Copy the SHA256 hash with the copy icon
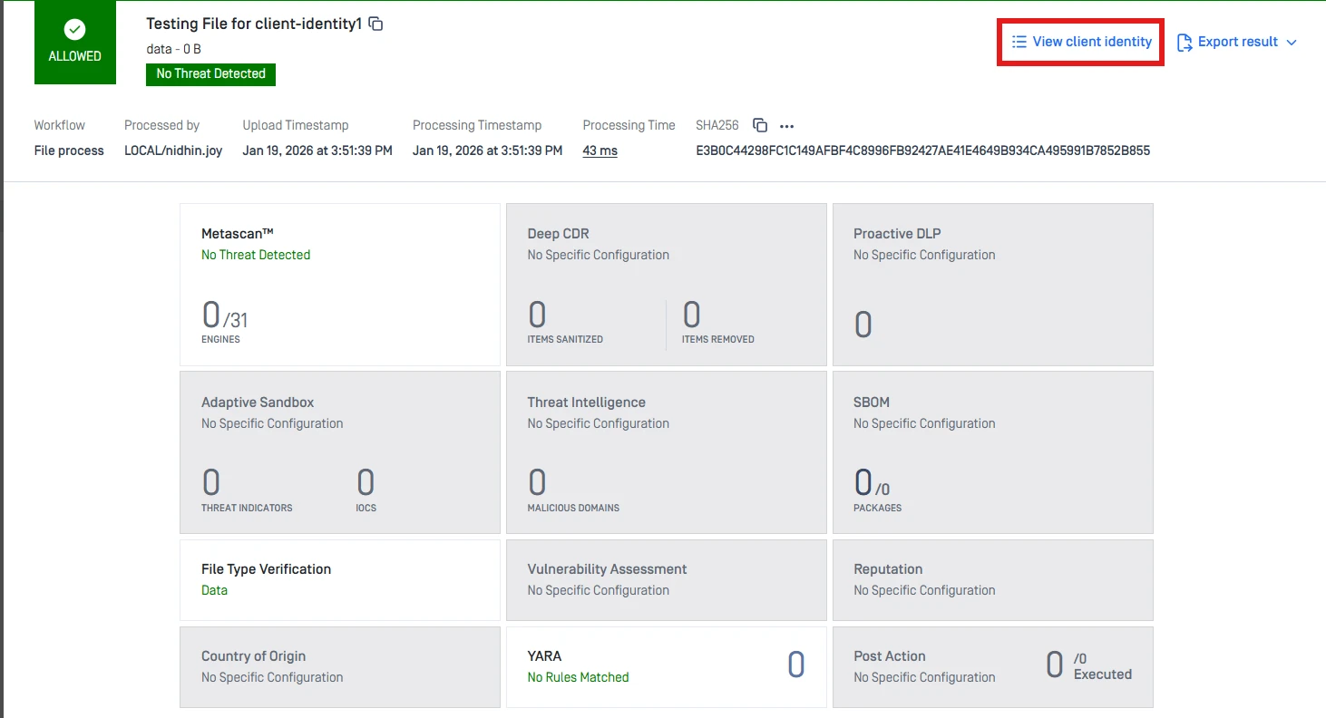 click(760, 126)
